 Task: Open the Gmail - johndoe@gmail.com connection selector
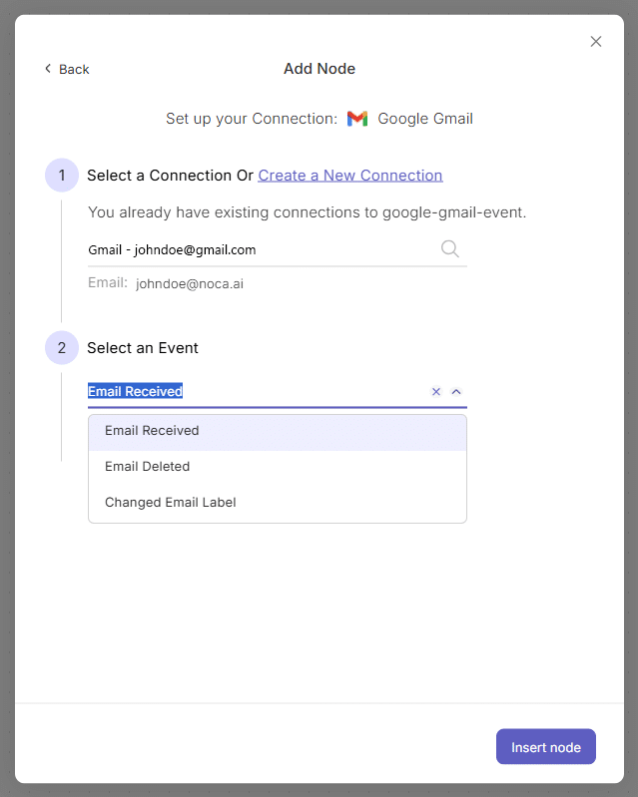(278, 249)
